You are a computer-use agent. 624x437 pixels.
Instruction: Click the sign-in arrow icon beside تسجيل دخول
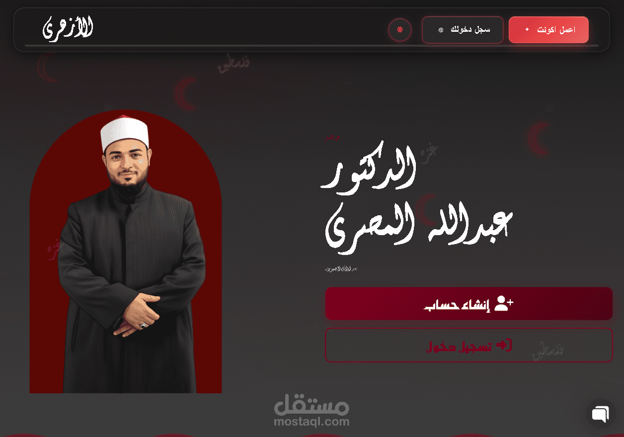[504, 345]
